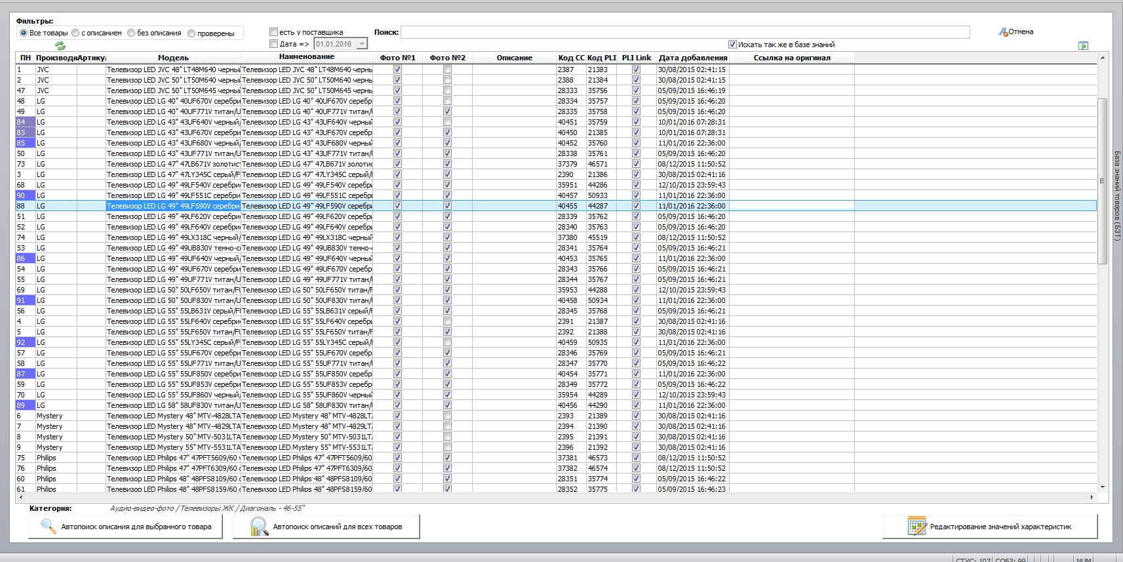1123x562 pixels.
Task: Click date cell '10/01/2016 07:28:31' in row 83
Action: point(693,132)
